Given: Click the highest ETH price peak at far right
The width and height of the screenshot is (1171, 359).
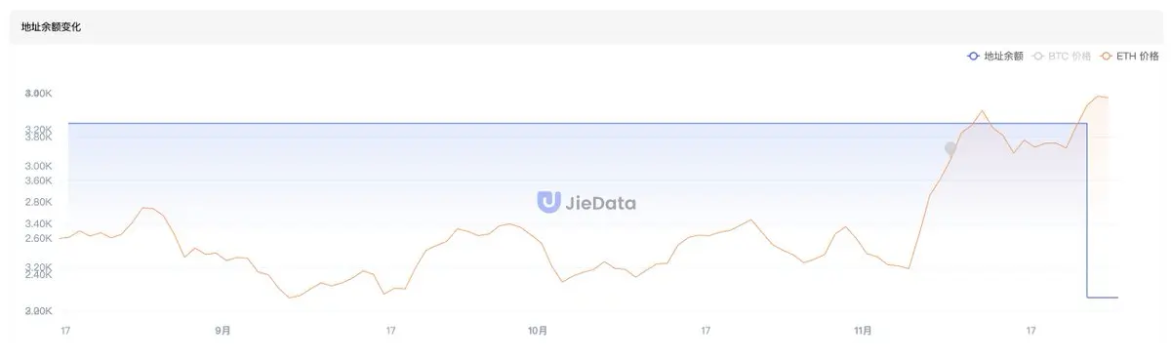Looking at the screenshot, I should click(1100, 96).
